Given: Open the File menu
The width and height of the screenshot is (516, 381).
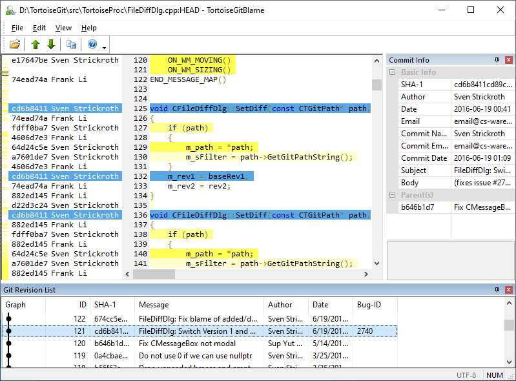Looking at the screenshot, I should point(17,28).
